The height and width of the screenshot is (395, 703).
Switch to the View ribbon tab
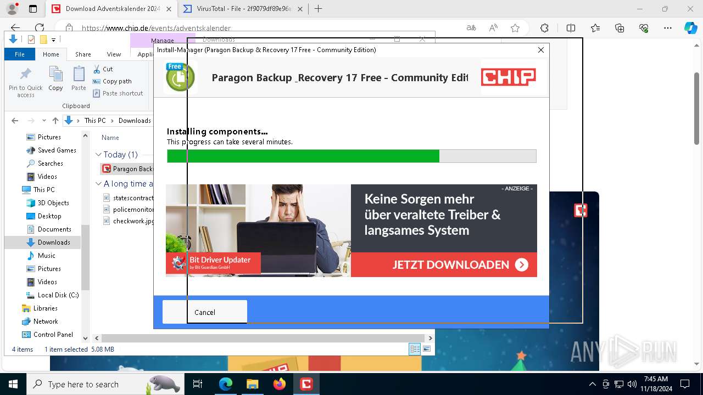click(114, 54)
